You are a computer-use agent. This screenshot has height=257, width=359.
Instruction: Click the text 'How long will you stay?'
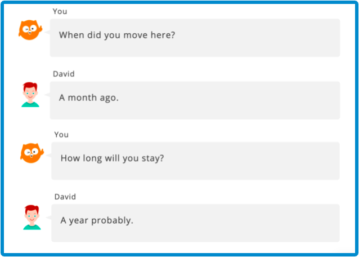(x=113, y=158)
